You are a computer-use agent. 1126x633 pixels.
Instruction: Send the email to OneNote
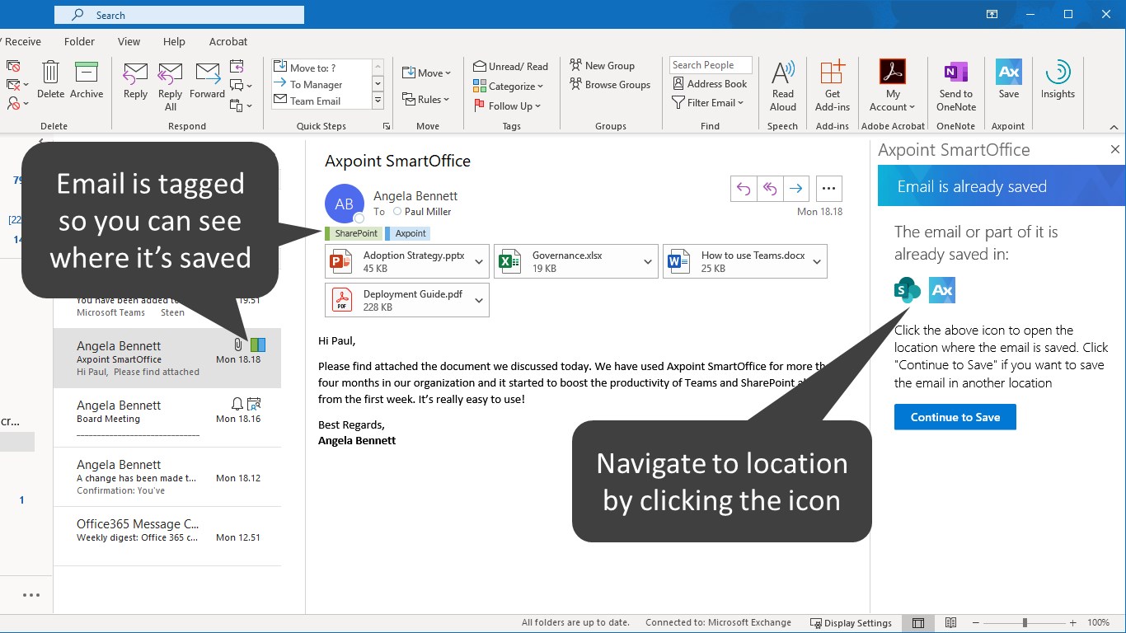[956, 86]
